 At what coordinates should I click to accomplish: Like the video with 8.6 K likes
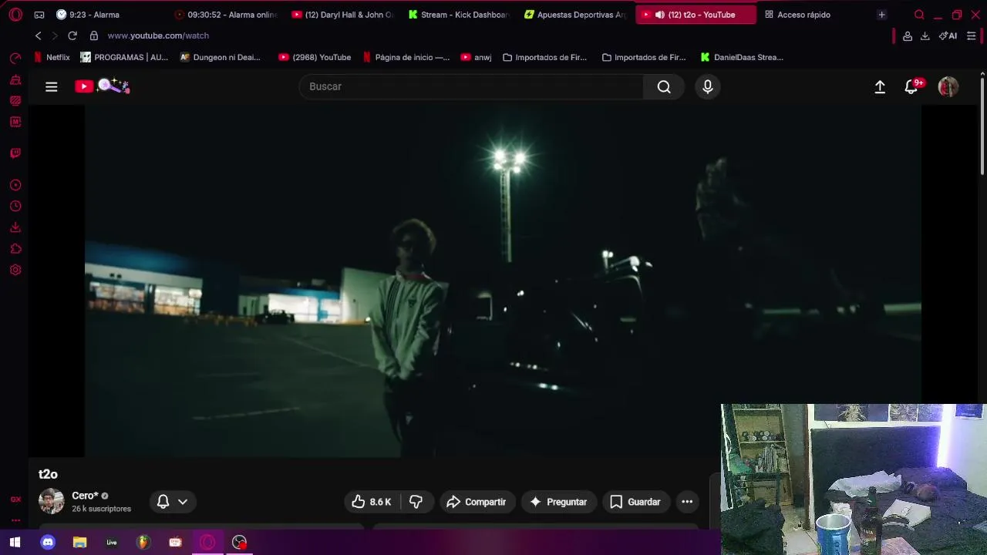372,502
